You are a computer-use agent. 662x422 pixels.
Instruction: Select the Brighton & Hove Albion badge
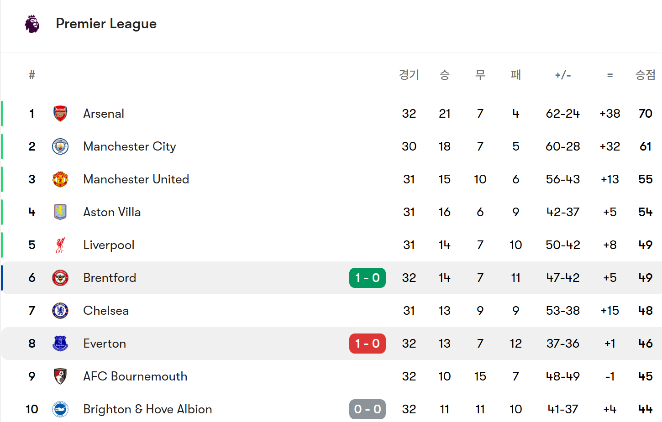coord(60,409)
